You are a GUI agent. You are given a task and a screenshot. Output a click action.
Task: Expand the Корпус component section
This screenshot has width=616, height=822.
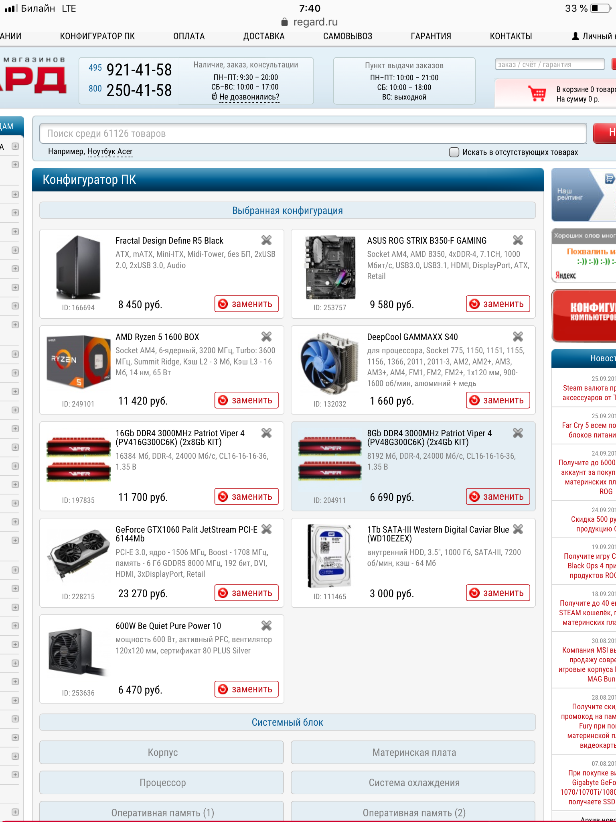coord(162,752)
